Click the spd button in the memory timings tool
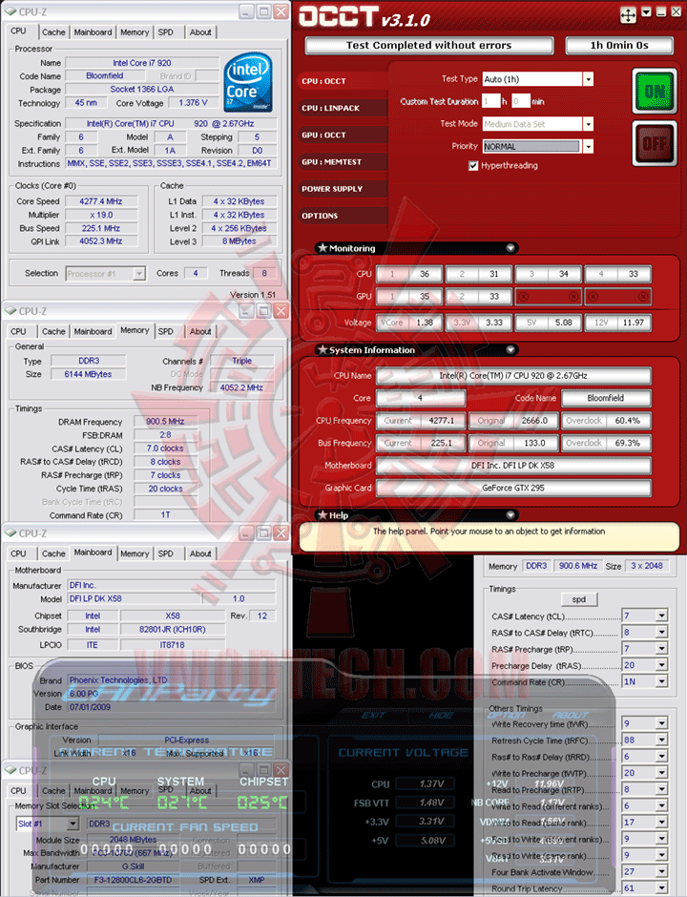This screenshot has height=897, width=687. 578,599
